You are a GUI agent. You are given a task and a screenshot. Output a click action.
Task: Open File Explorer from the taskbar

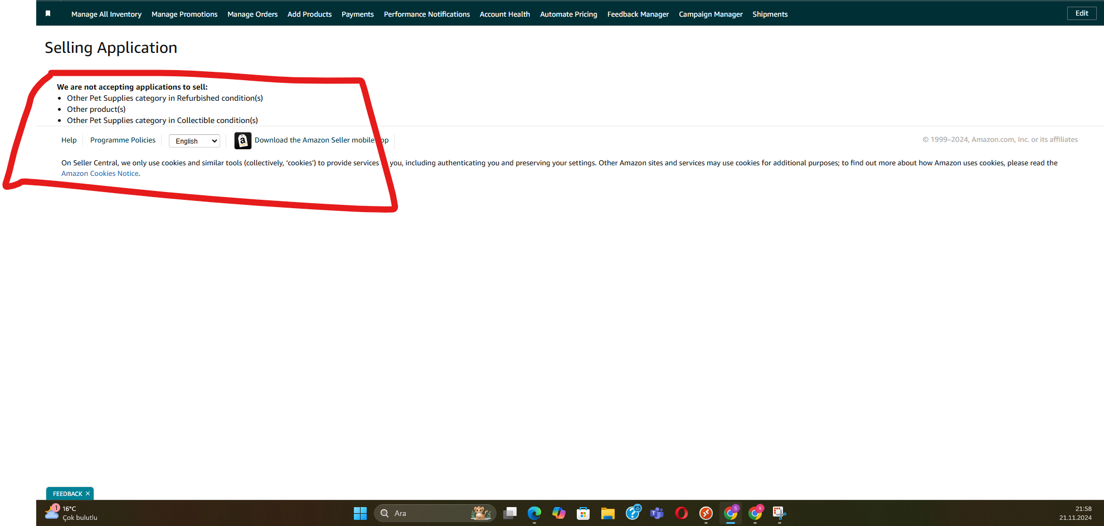tap(608, 513)
